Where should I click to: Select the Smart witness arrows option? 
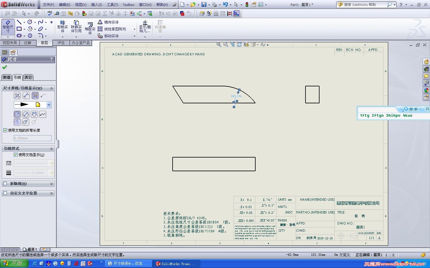click(x=35, y=96)
